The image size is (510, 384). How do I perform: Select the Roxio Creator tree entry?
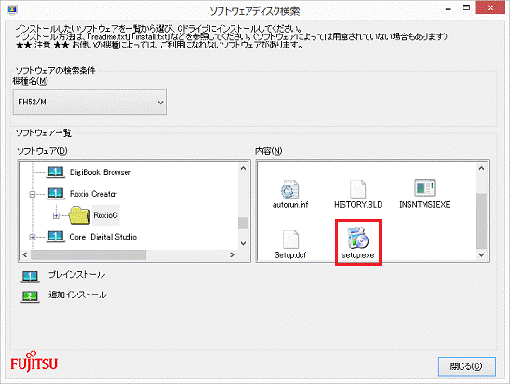pyautogui.click(x=93, y=194)
